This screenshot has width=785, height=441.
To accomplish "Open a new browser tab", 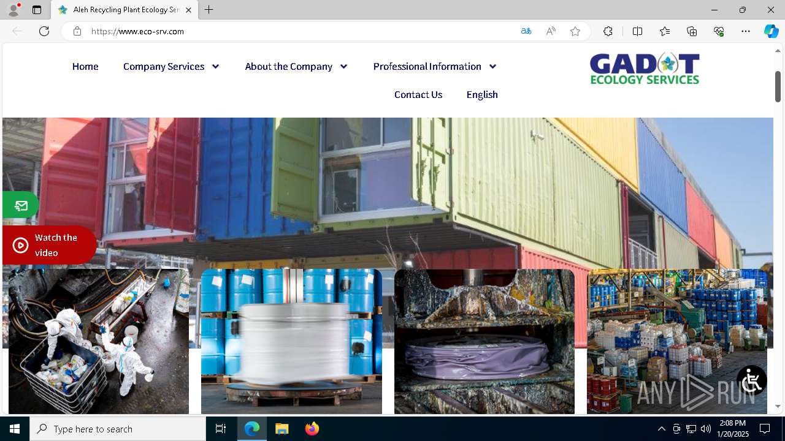I will 209,10.
